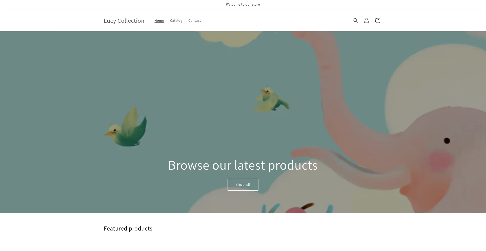Image resolution: width=486 pixels, height=251 pixels.
Task: Click the Browse our latest products heading
Action: [x=243, y=165]
